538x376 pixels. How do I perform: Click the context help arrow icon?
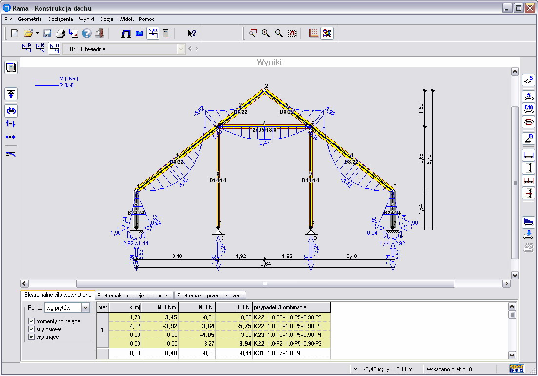tap(192, 33)
